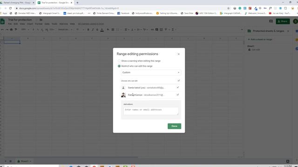Viewport: 298px width, 167px height.
Task: Click the Share button
Action: (x=283, y=21)
